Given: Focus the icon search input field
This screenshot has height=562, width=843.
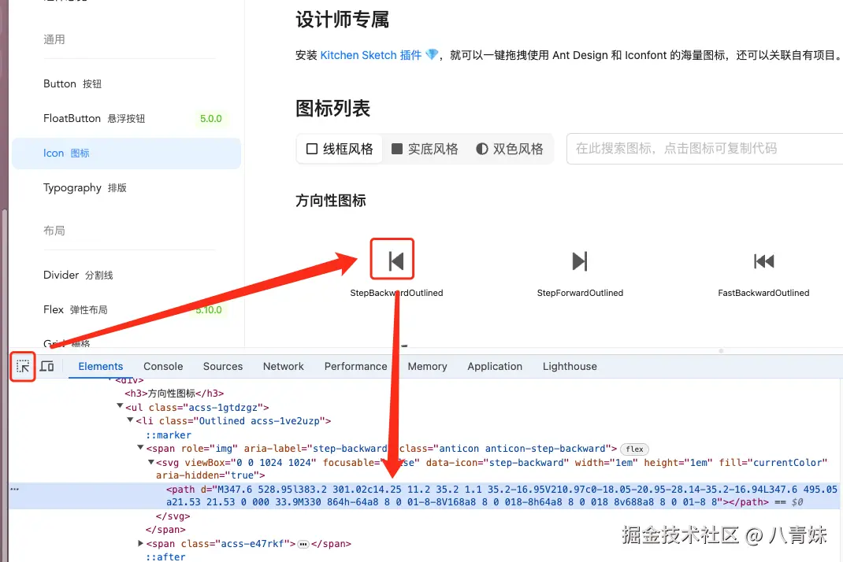Looking at the screenshot, I should (705, 149).
